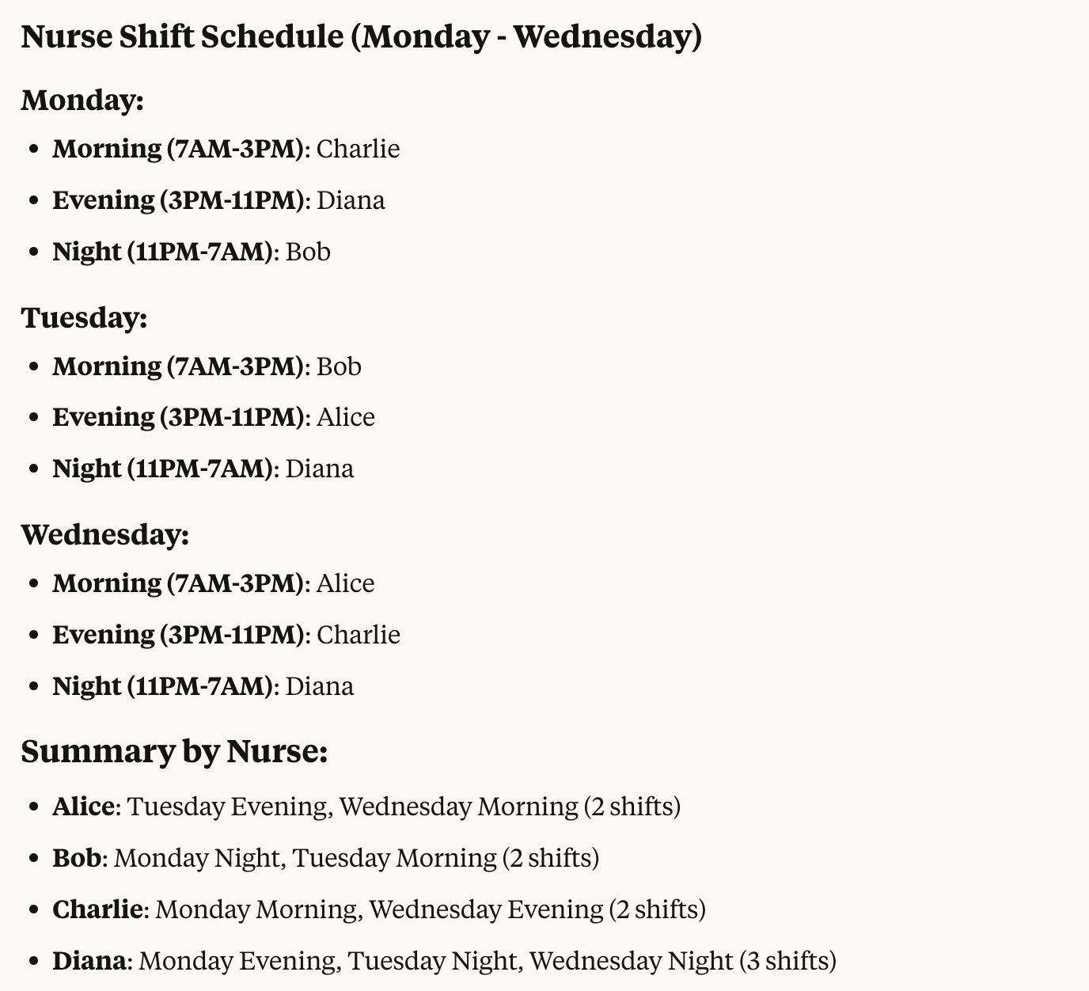Viewport: 1089px width, 991px height.
Task: Click "Charlie" in Monday's Morning shift
Action: tap(358, 149)
